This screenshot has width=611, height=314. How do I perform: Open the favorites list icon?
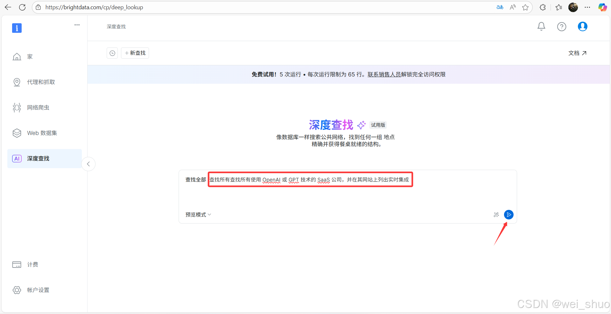tap(559, 7)
